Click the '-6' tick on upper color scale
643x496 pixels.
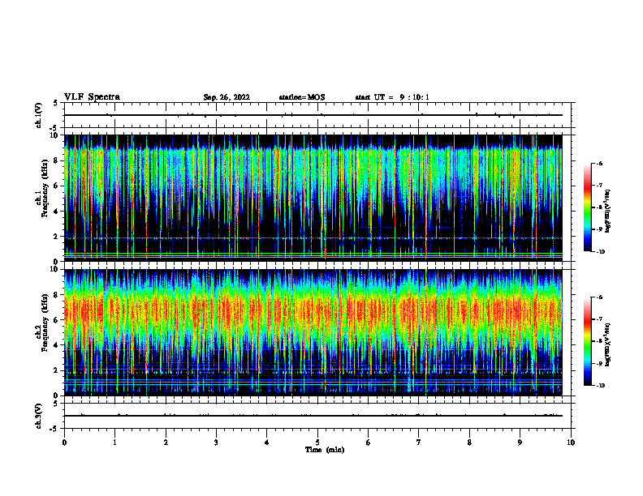pyautogui.click(x=600, y=163)
